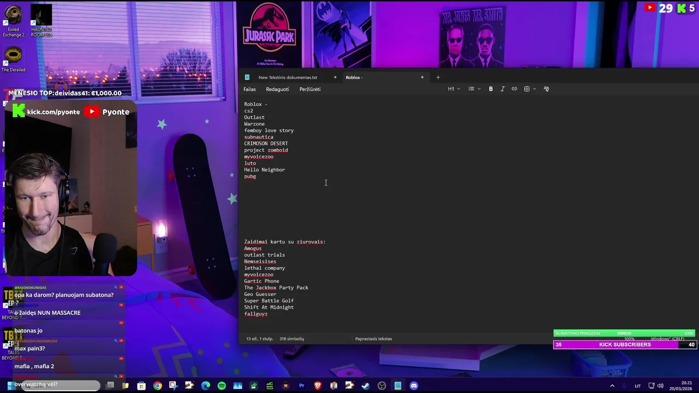Expand the list style dropdown arrow
The image size is (699, 393).
(x=479, y=89)
